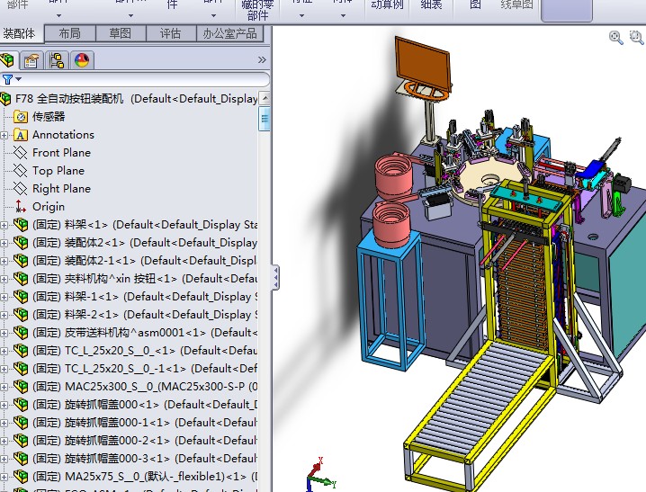
Task: Click the feature tree scrollbar up arrow
Action: [x=265, y=98]
